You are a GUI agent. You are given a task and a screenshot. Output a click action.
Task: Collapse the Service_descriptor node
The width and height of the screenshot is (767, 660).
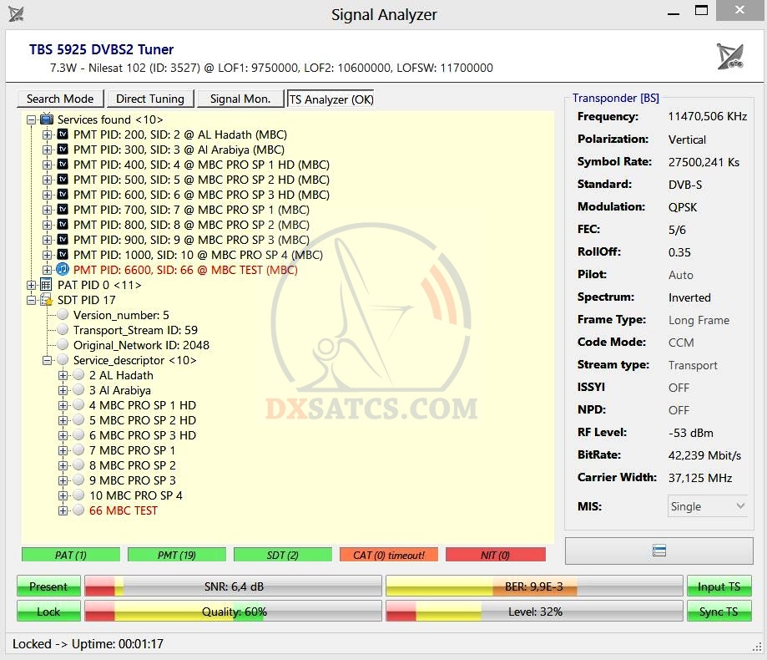(47, 360)
